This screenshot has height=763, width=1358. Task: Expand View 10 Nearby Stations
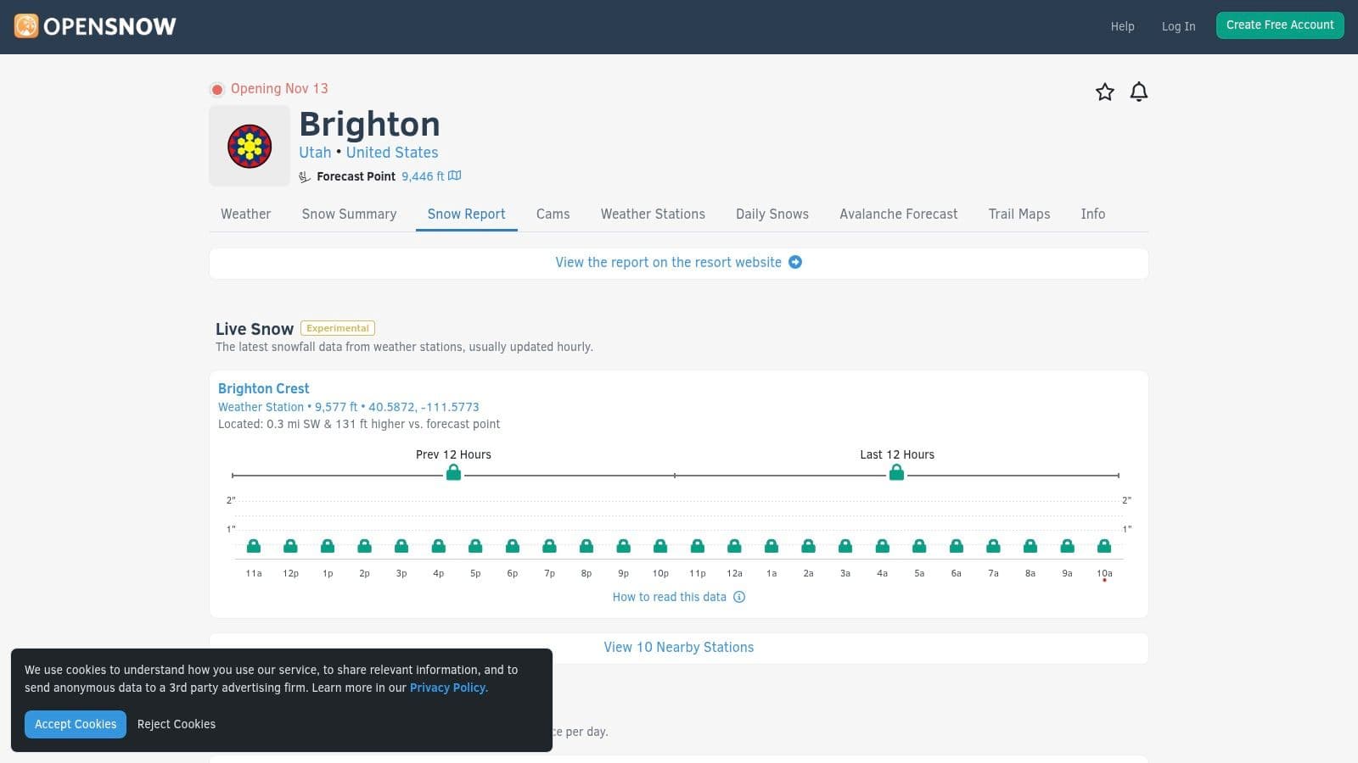[x=678, y=648]
